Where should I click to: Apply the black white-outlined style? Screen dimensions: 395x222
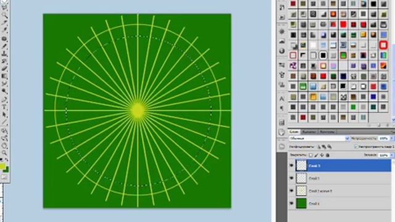[323, 55]
